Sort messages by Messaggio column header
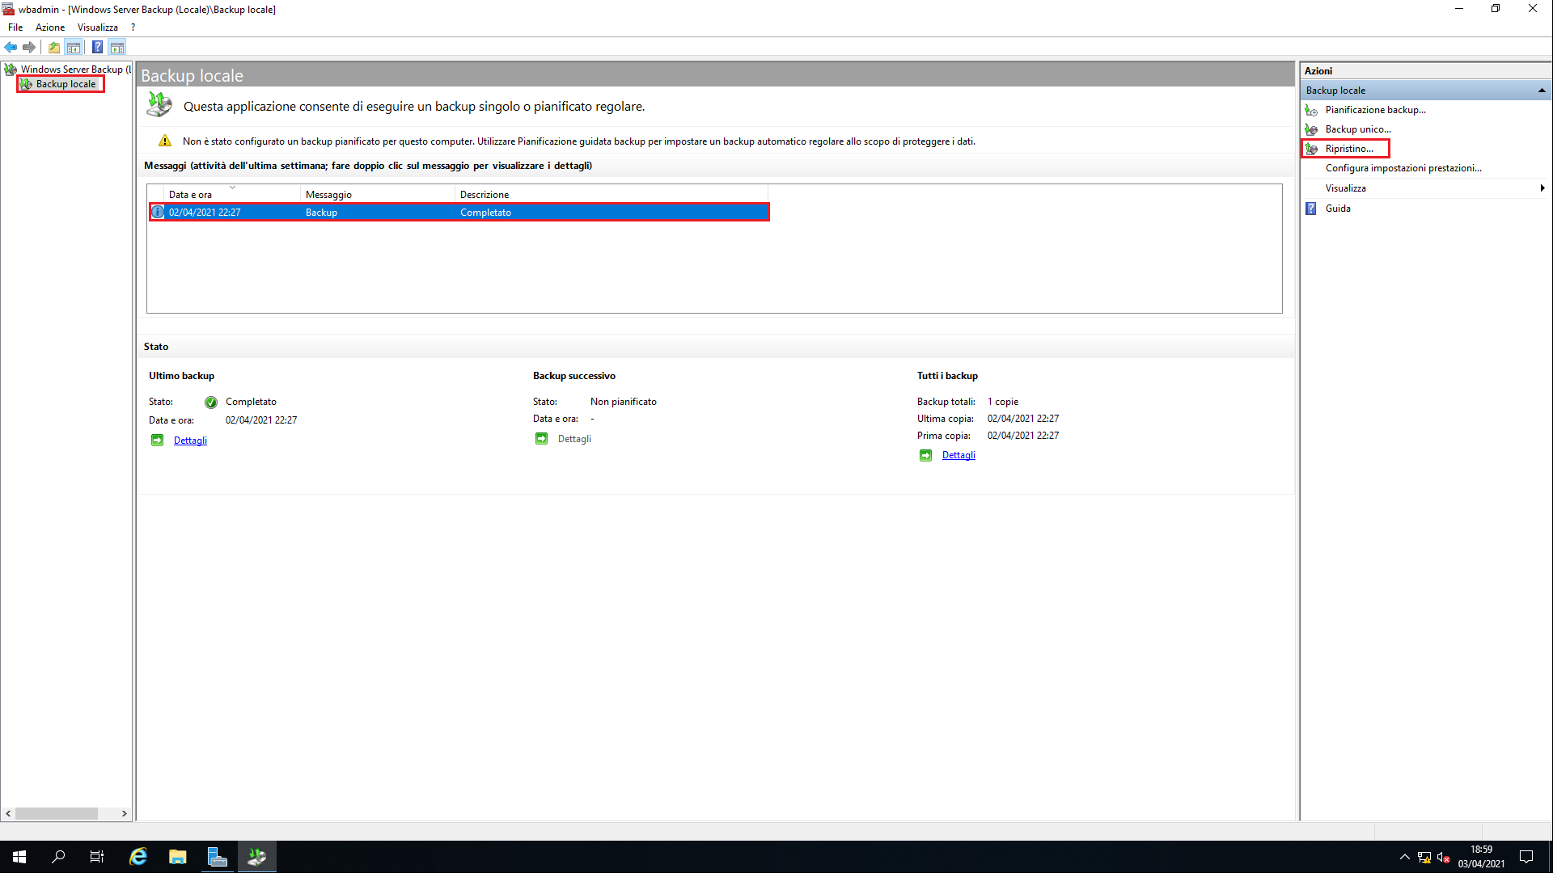Viewport: 1553px width, 873px height. (377, 194)
